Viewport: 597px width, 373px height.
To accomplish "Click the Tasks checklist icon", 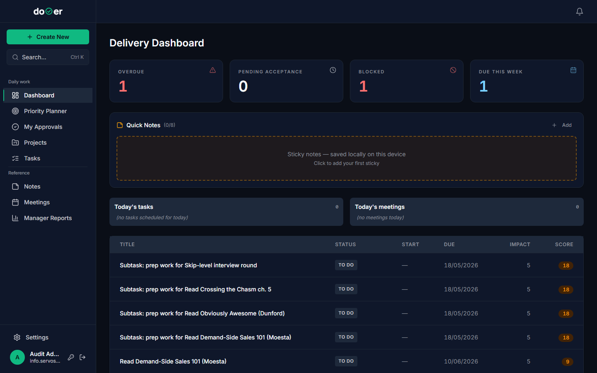I will pyautogui.click(x=15, y=158).
